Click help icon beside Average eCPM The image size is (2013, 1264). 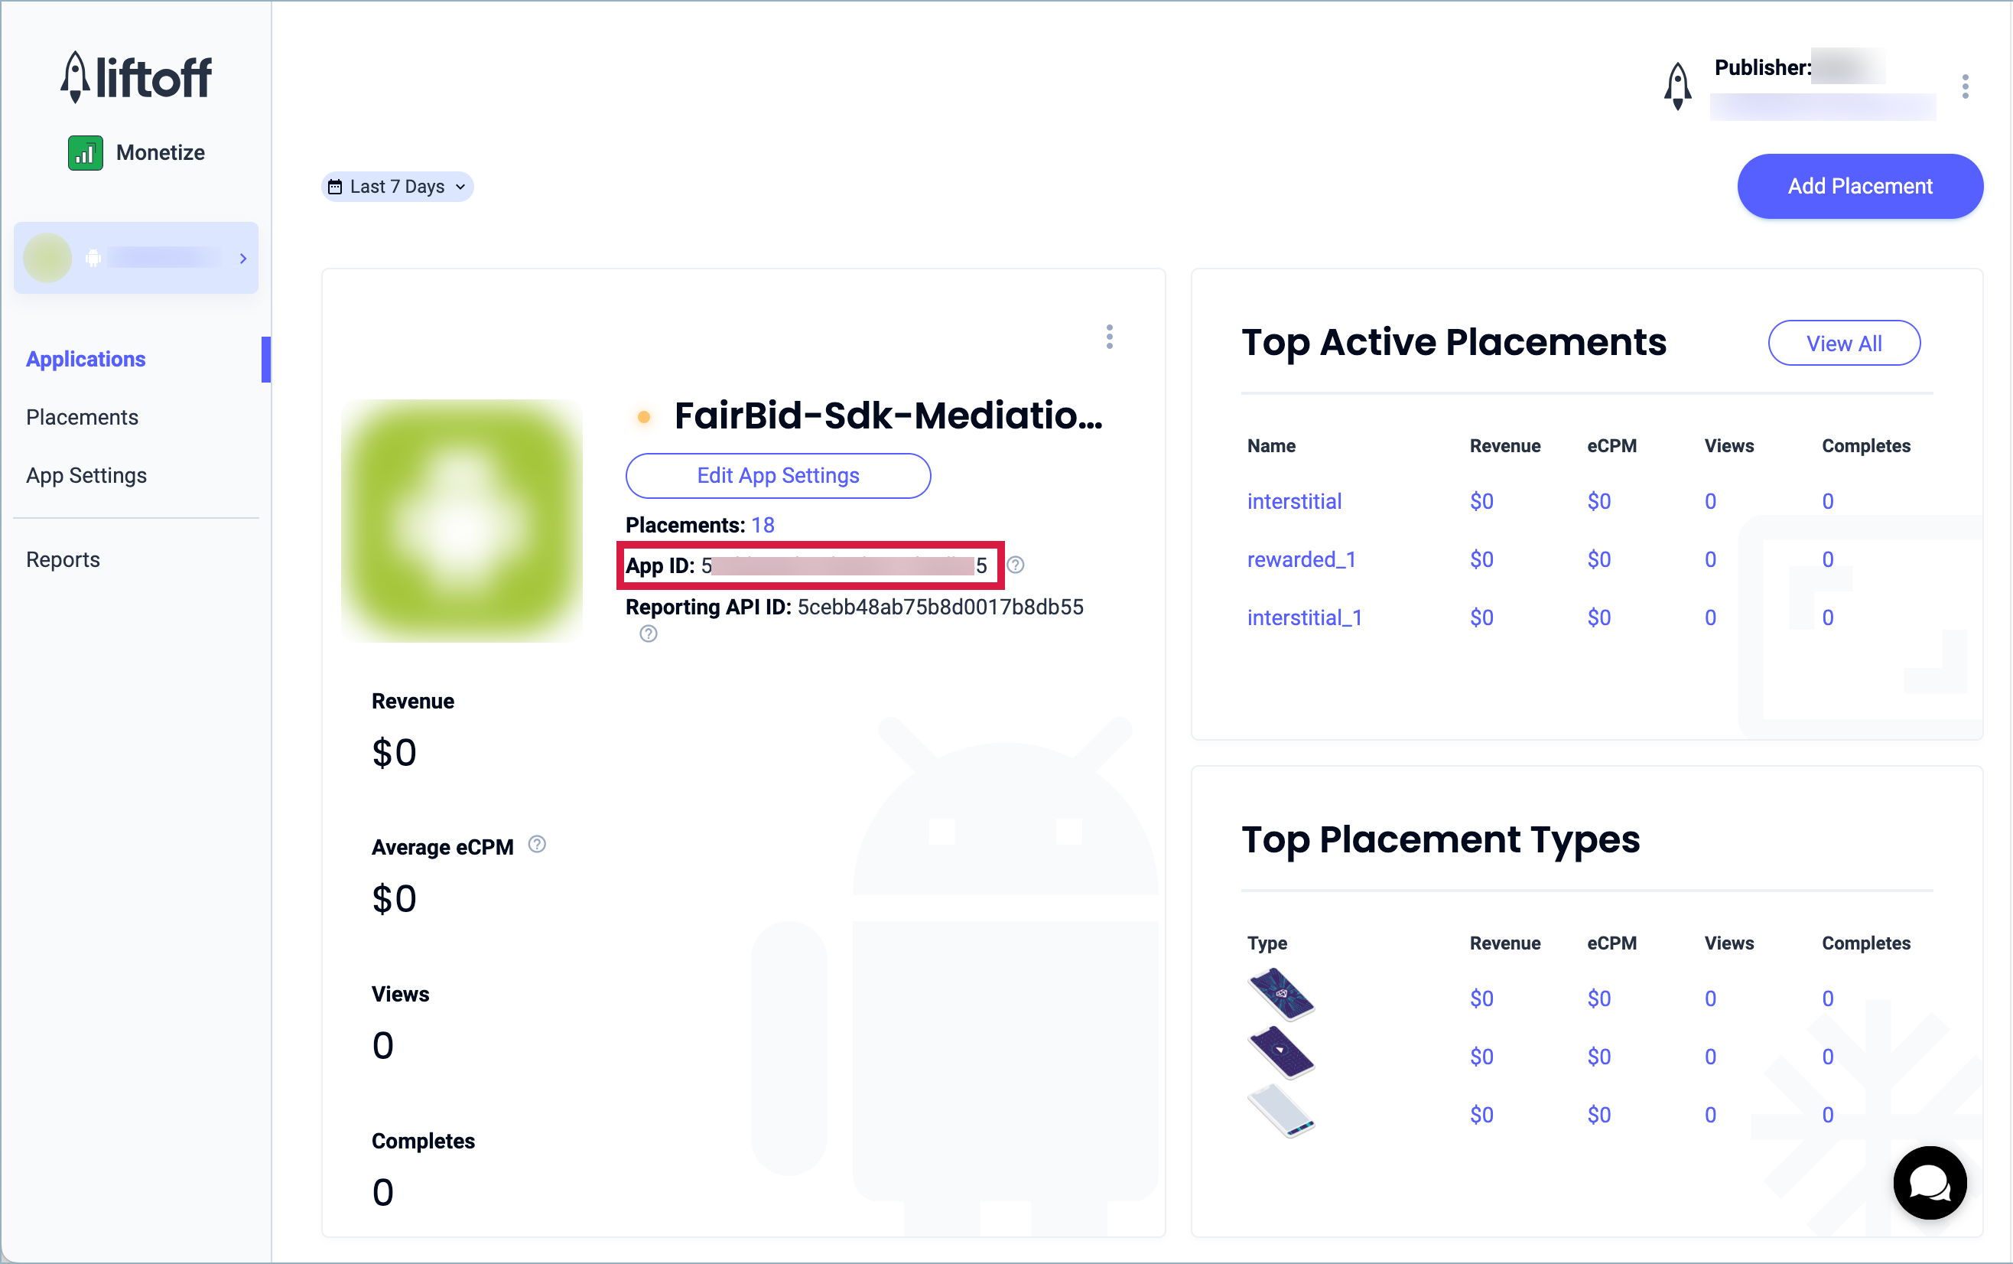click(x=538, y=845)
